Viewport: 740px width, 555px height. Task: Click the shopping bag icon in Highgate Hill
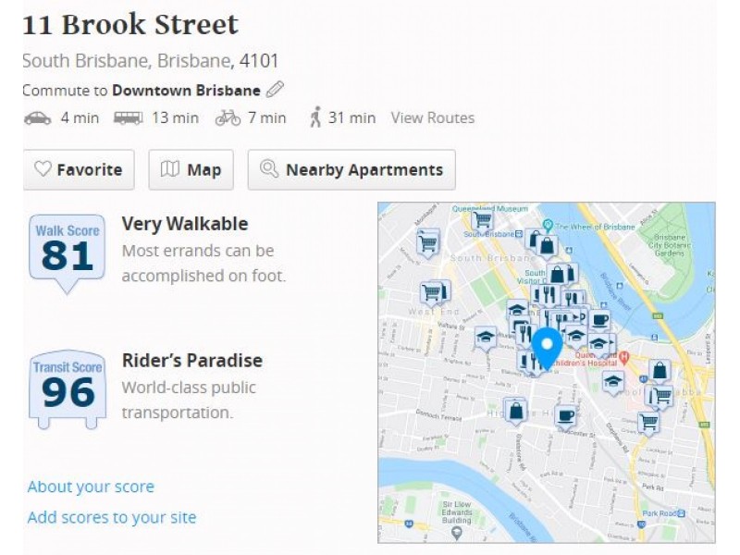513,410
